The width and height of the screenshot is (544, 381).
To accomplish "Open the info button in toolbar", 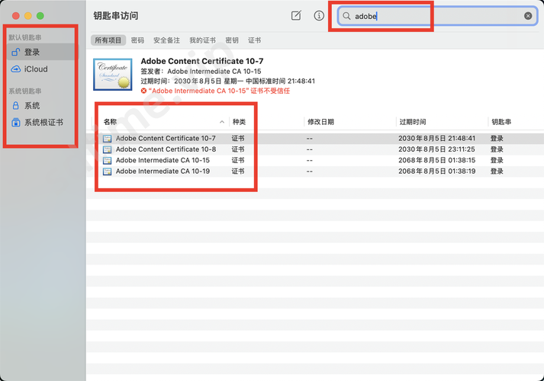I will pyautogui.click(x=319, y=15).
